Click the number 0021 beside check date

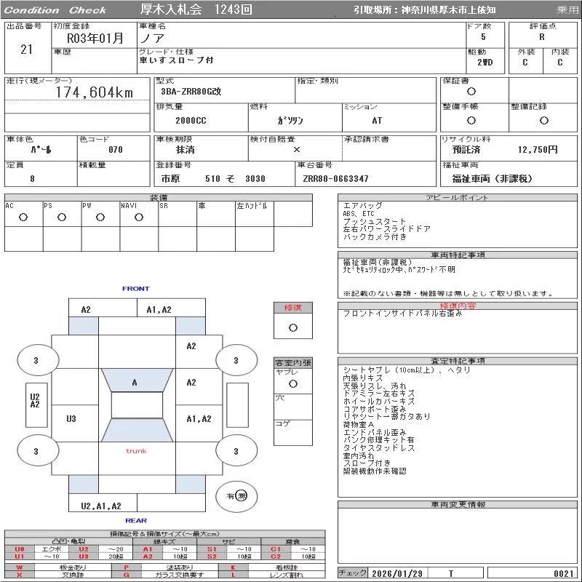pos(563,573)
